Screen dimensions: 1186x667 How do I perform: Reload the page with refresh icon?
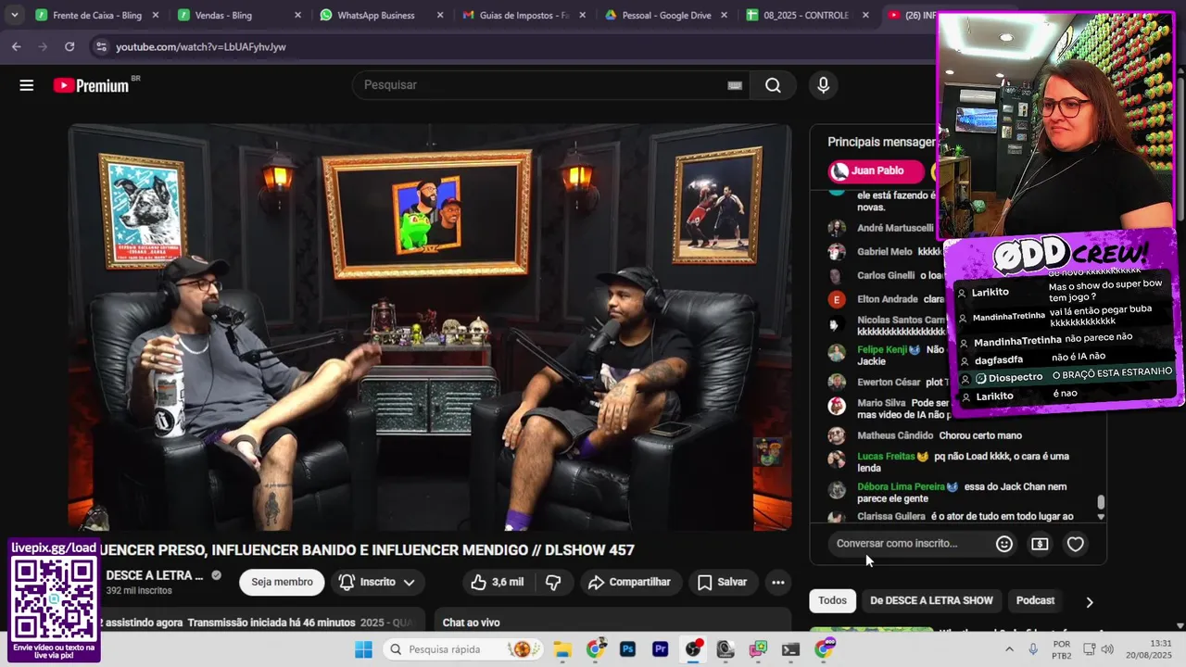point(69,46)
